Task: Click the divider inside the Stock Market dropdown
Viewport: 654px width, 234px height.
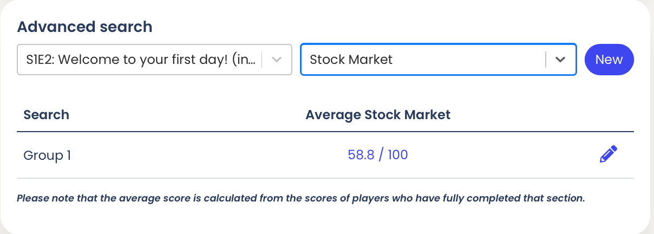Action: tap(546, 60)
